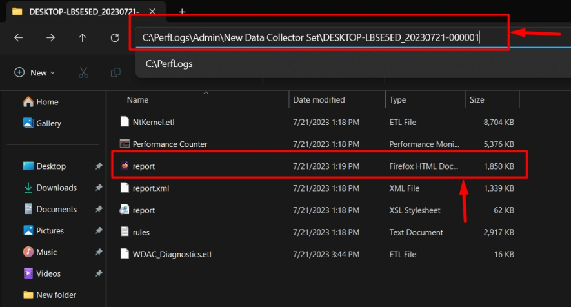
Task: Unpin Desktop from quick access
Action: click(x=99, y=166)
